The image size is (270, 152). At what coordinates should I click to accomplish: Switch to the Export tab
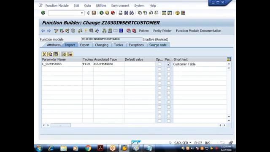(85, 45)
